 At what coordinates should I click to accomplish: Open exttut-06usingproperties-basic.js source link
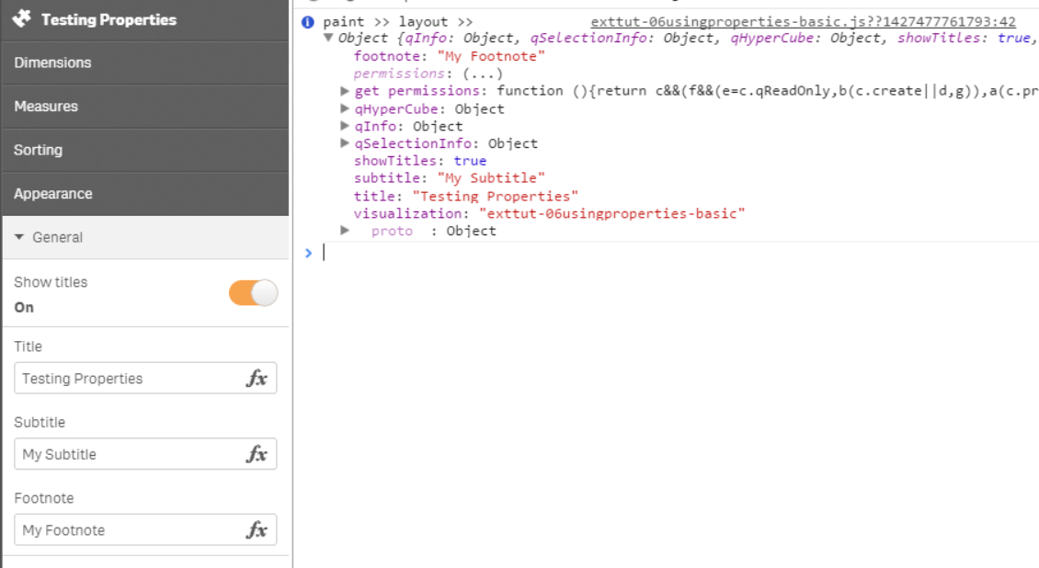(803, 22)
